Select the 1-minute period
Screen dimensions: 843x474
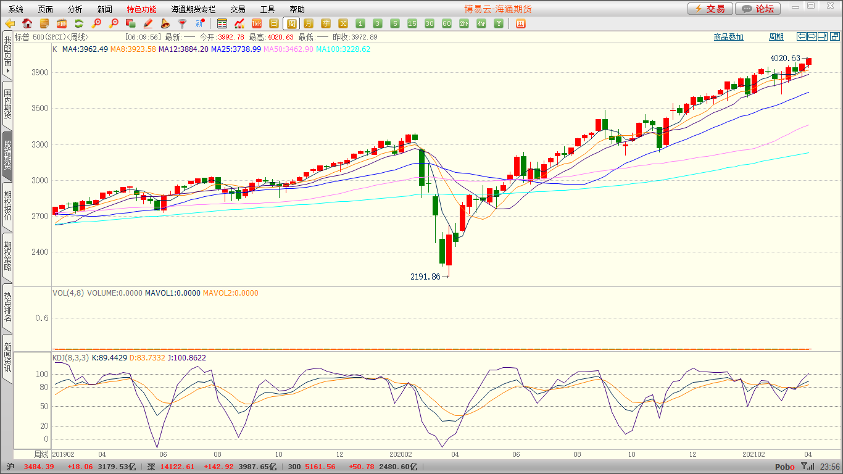pyautogui.click(x=360, y=23)
